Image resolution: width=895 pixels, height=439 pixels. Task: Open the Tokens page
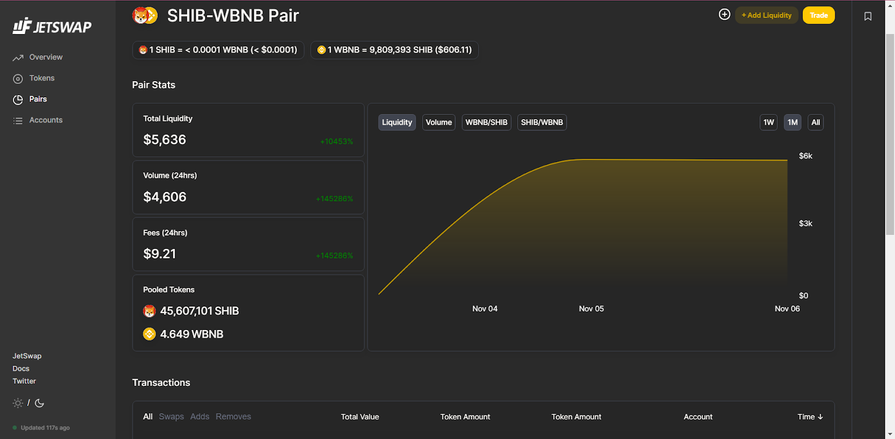click(x=42, y=78)
